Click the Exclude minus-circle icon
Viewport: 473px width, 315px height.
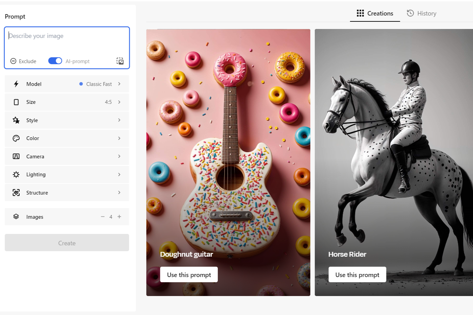(13, 61)
